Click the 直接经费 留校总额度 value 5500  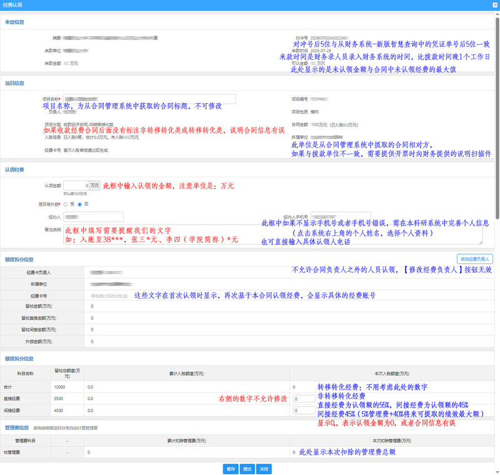[x=58, y=399]
